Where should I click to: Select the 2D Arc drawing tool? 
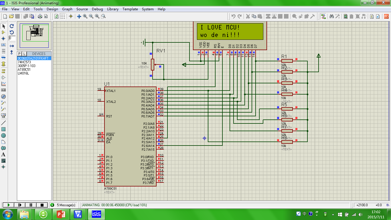[x=3, y=142]
